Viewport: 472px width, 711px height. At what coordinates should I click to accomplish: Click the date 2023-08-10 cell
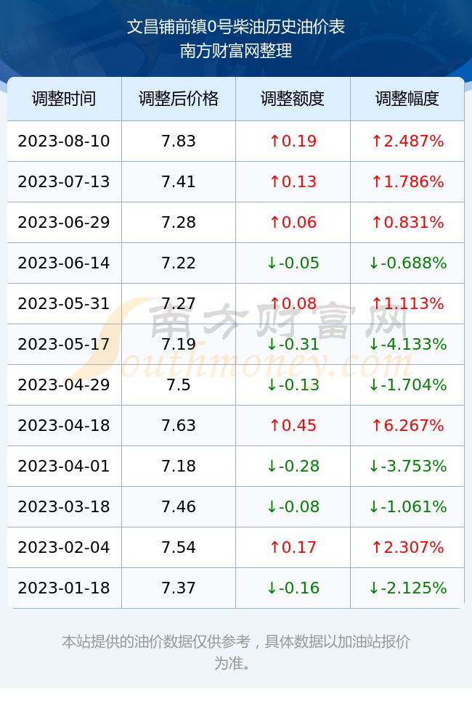coord(64,141)
